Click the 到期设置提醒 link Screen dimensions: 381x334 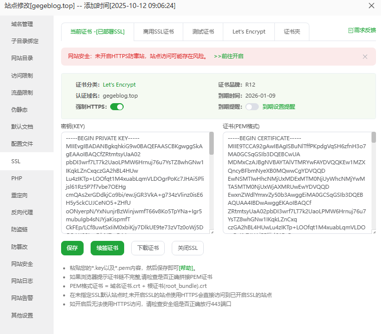coord(279,107)
